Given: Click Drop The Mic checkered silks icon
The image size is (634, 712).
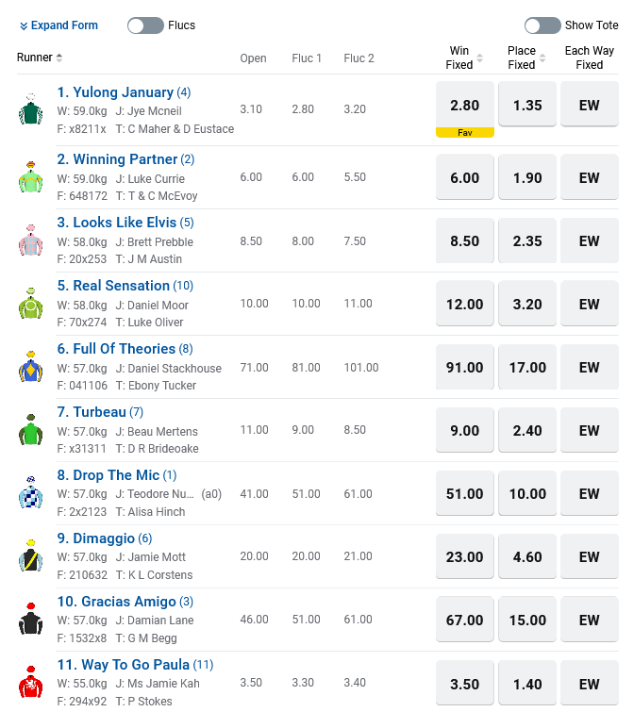Looking at the screenshot, I should pyautogui.click(x=31, y=493).
